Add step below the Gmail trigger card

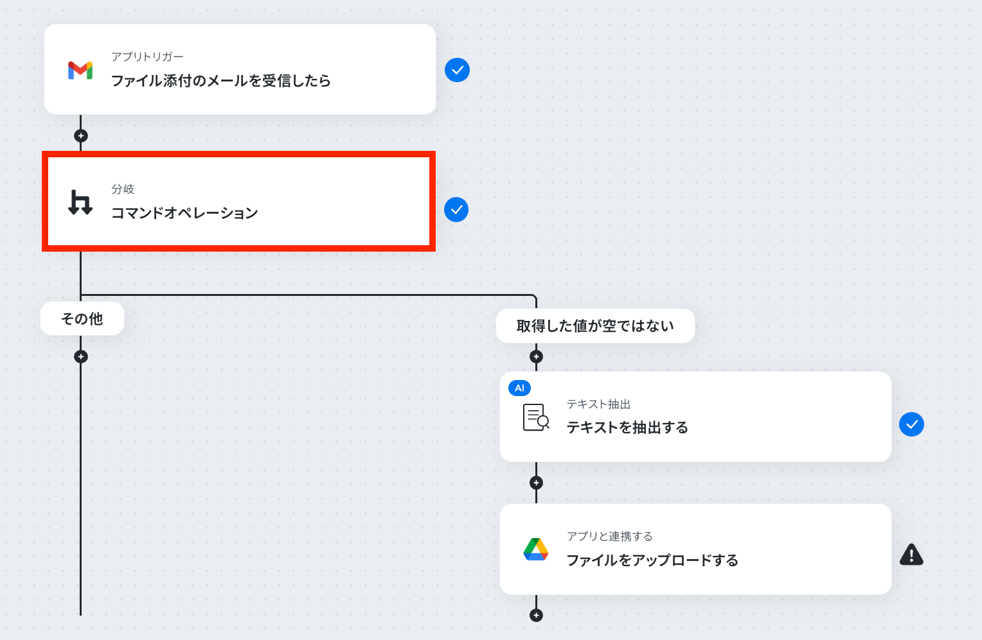(x=80, y=136)
